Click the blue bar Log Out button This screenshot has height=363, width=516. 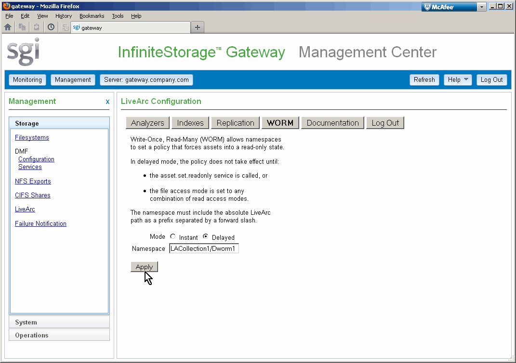491,80
